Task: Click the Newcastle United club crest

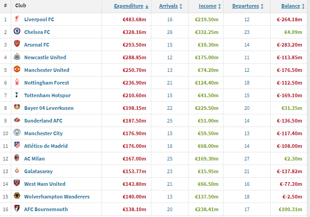Action: pyautogui.click(x=17, y=57)
